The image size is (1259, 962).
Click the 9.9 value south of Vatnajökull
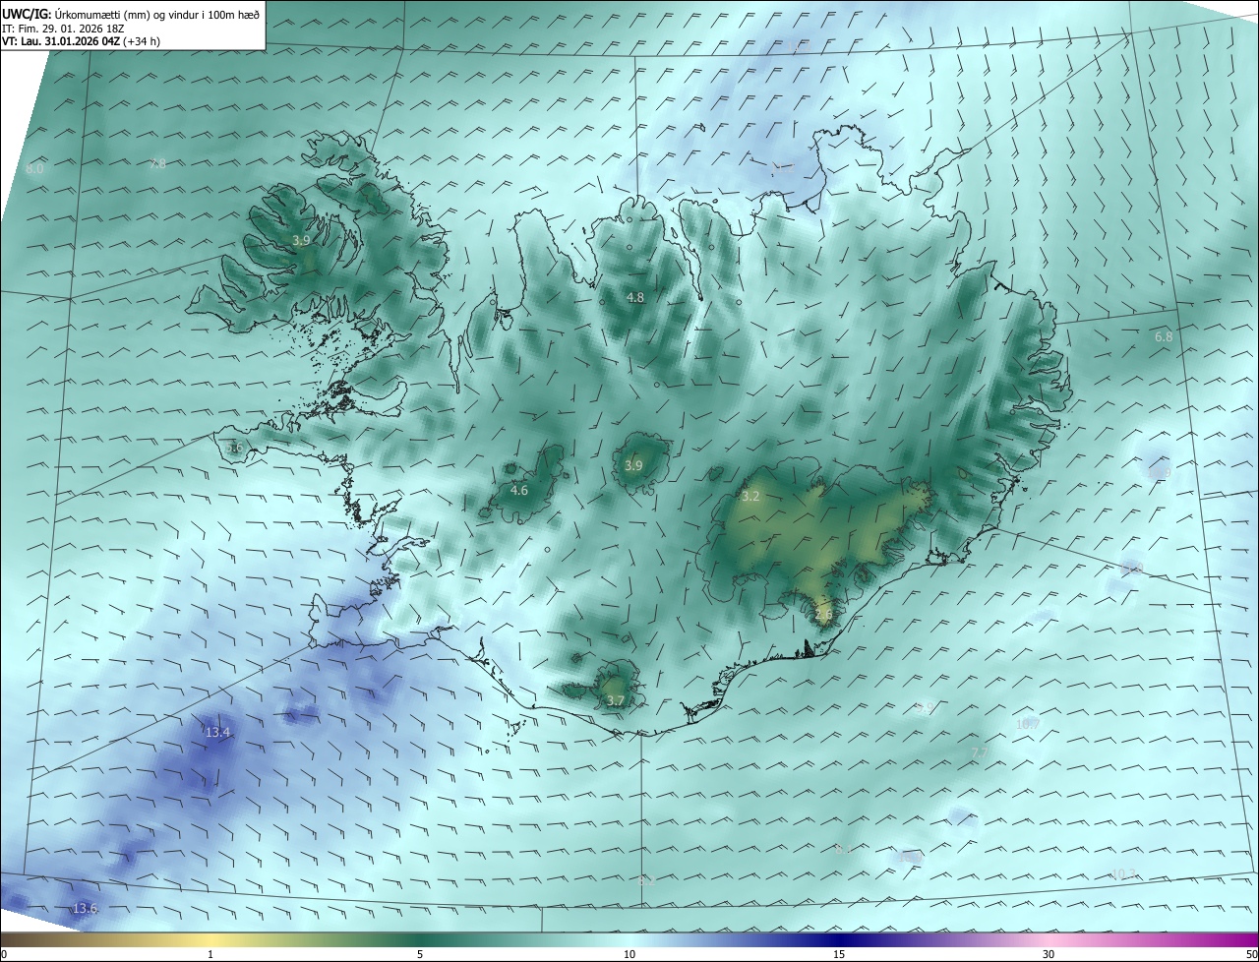point(924,708)
